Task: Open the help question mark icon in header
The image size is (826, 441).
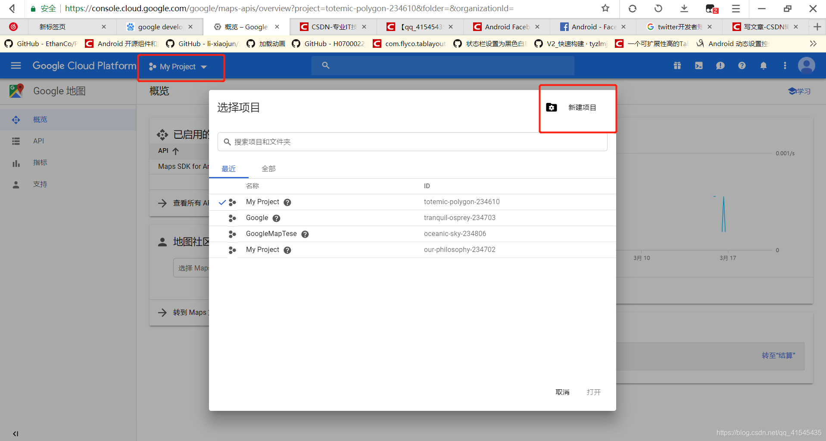Action: 742,65
